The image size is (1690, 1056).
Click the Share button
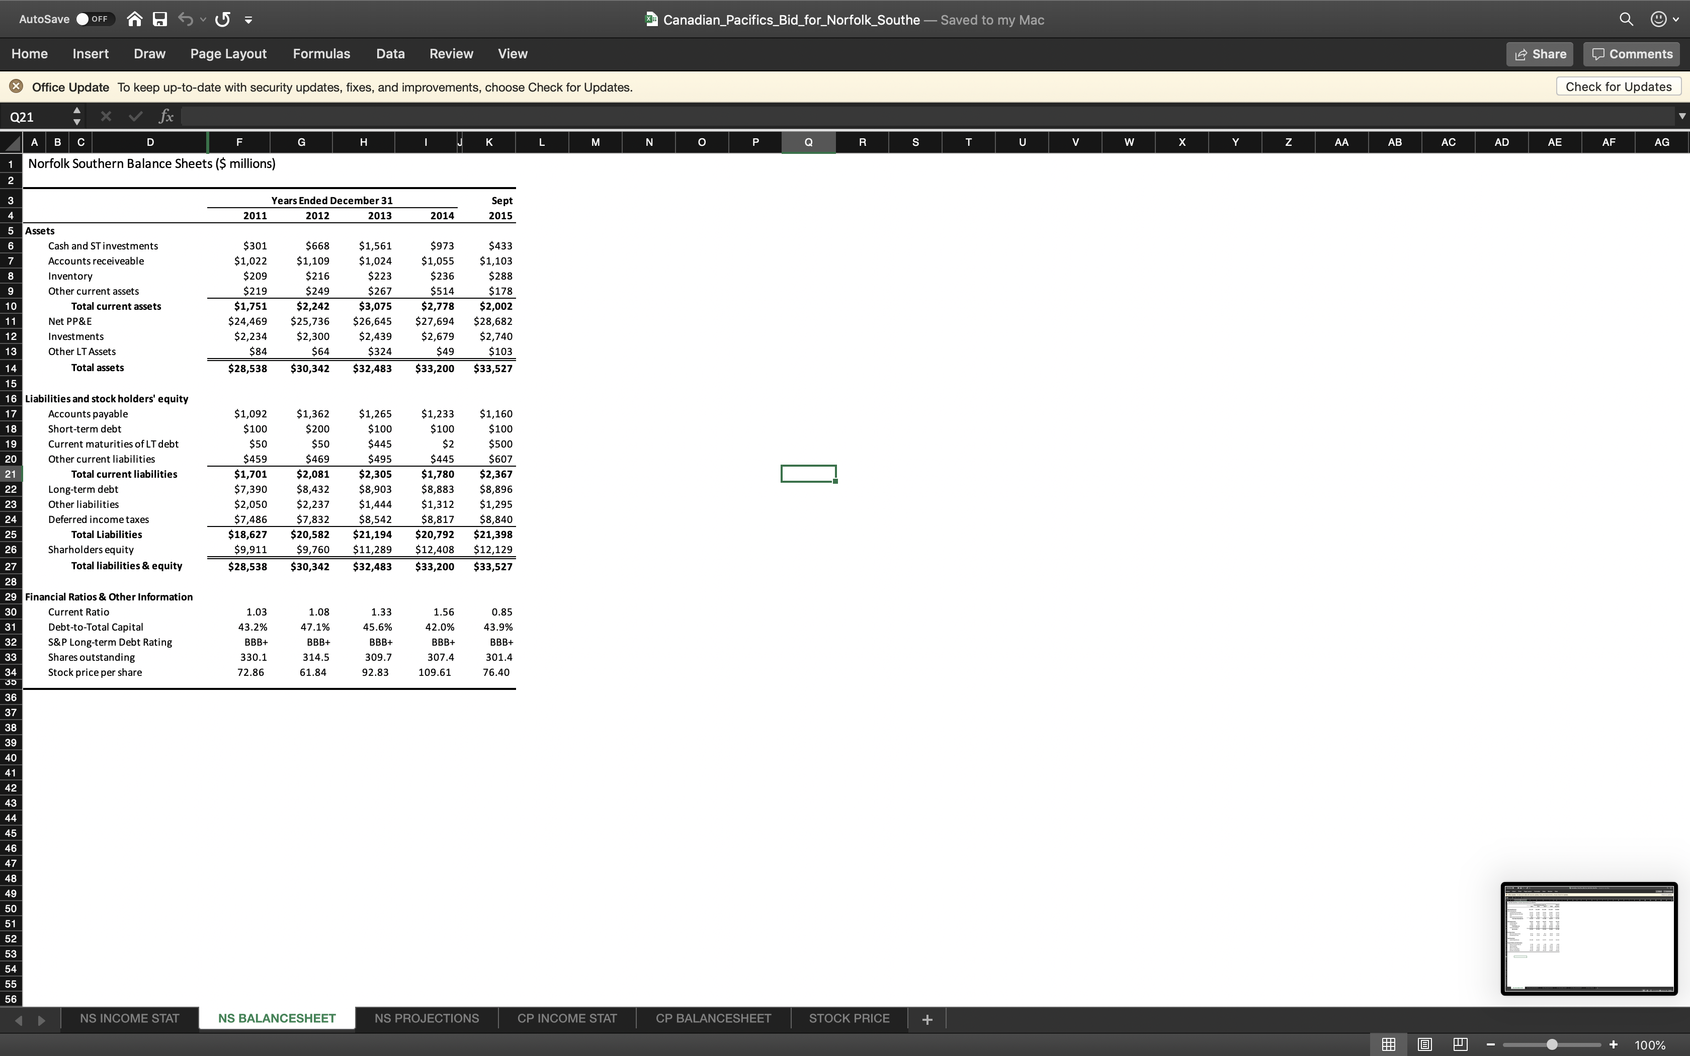(1540, 54)
